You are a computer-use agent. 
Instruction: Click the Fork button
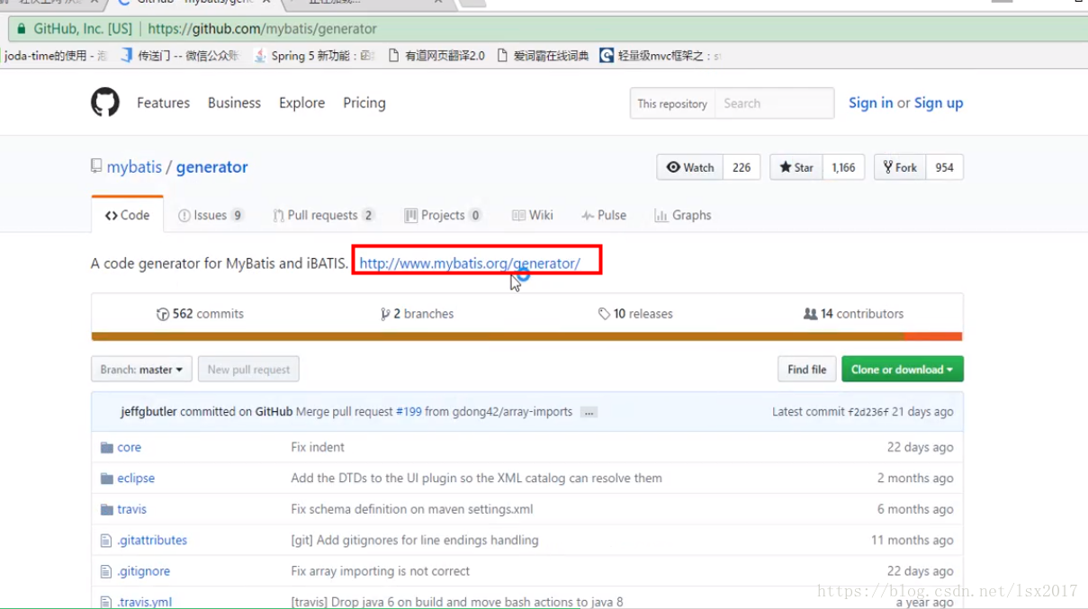[x=900, y=167]
